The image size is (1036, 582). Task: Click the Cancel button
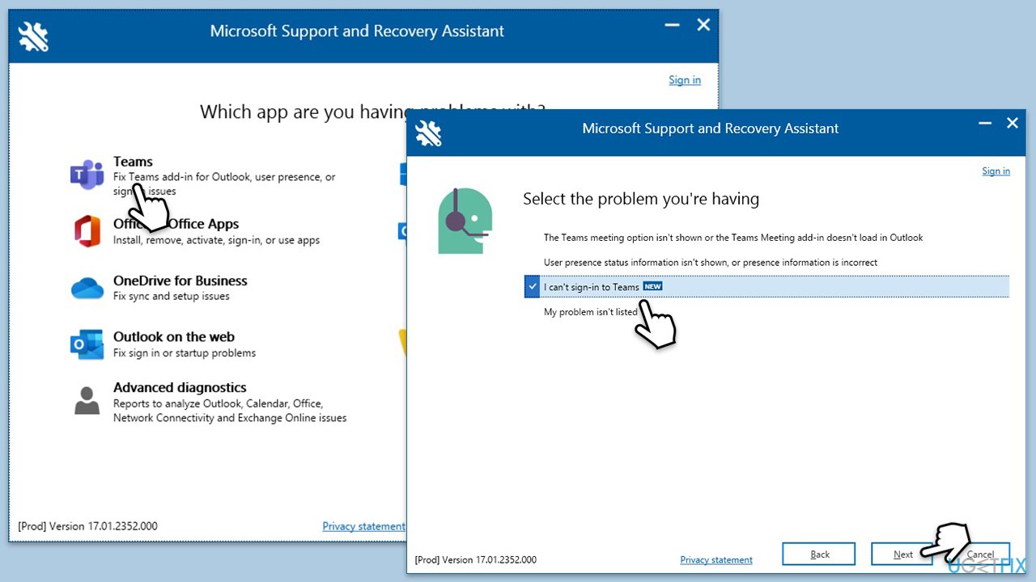point(981,555)
